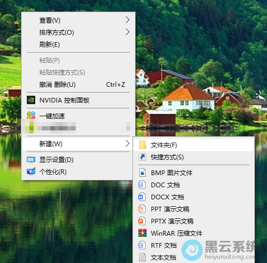Click the DOC document icon
This screenshot has height=263, width=267.
[x=142, y=185]
